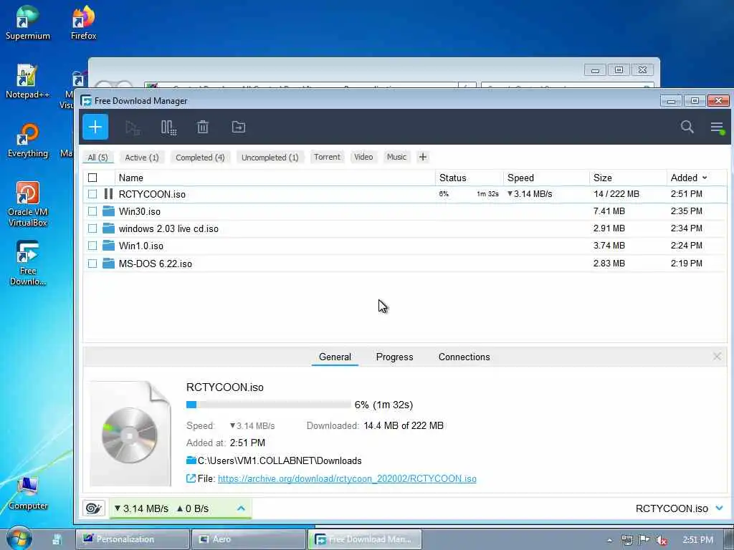Add a new filter tag with plus

423,157
